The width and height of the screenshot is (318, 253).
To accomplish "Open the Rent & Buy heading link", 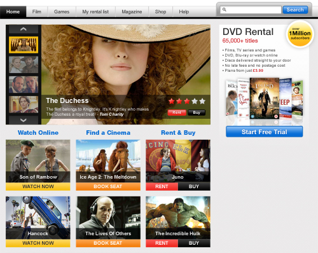I will [178, 133].
